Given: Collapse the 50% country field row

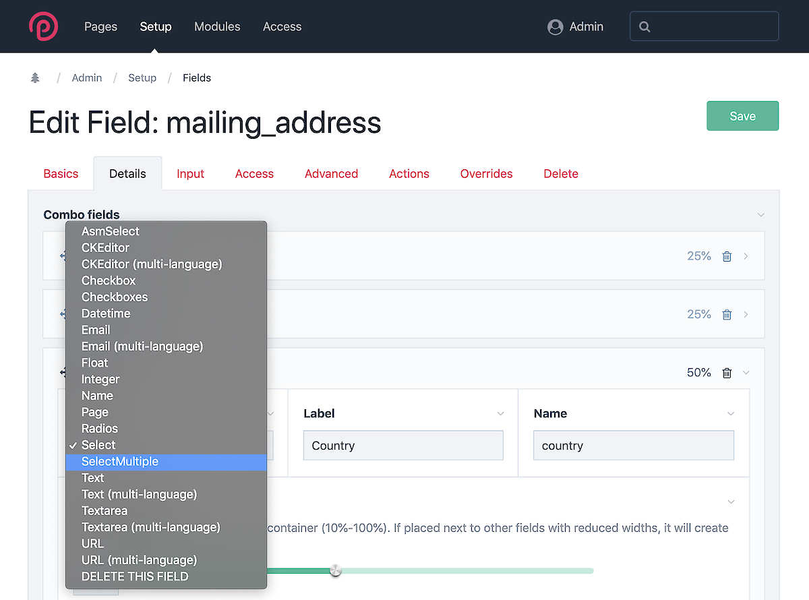Looking at the screenshot, I should (746, 373).
